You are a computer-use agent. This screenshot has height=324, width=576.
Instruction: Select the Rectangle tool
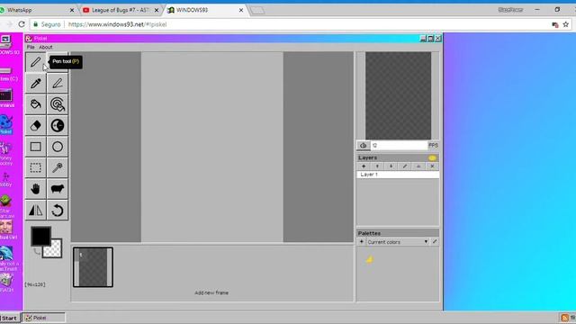[36, 147]
